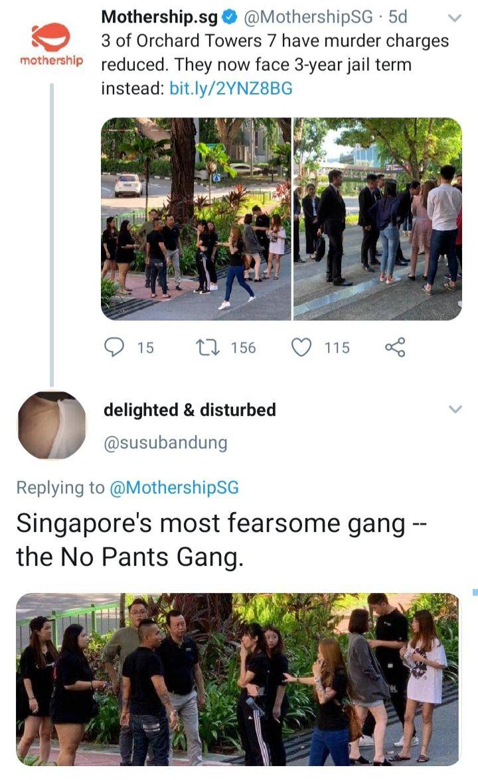Viewport: 478px width, 780px height.
Task: Open the right photo showing the man in suit
Action: click(378, 220)
